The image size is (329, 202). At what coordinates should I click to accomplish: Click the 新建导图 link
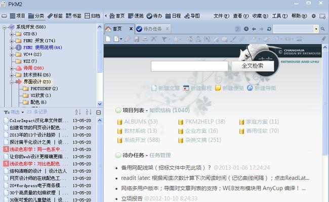click(265, 88)
